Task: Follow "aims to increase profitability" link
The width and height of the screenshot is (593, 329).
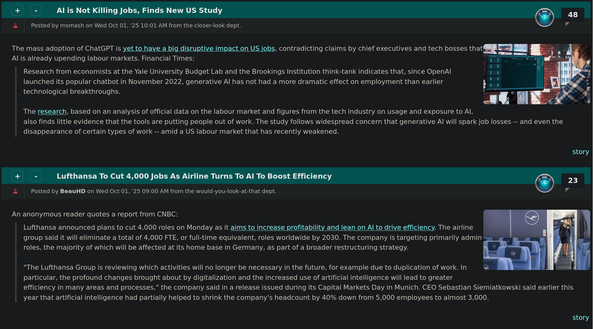Action: (x=332, y=228)
